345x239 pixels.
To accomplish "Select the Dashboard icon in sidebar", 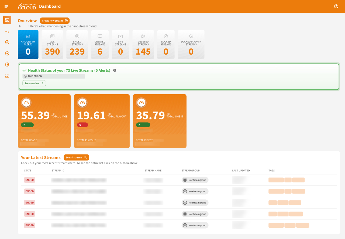I will point(7,20).
